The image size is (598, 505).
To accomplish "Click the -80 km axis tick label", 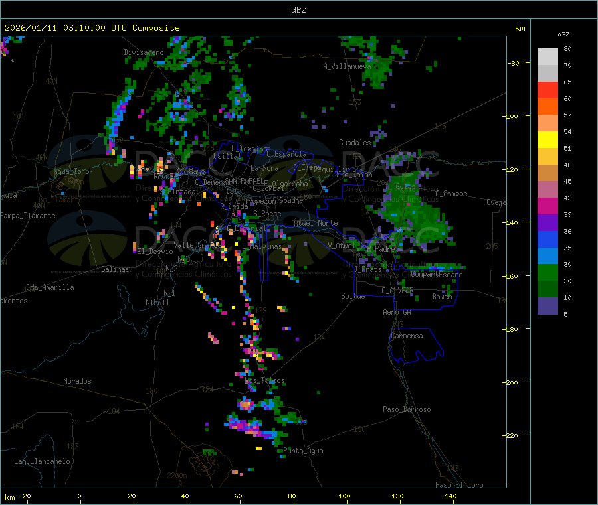I will (x=514, y=63).
